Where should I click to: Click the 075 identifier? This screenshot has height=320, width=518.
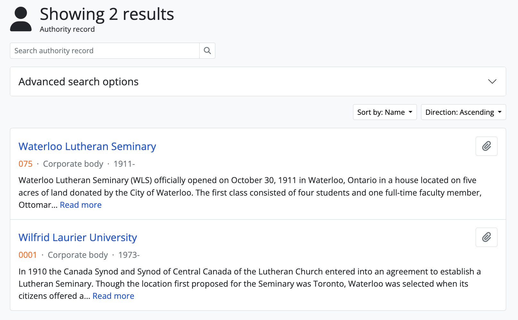point(26,164)
